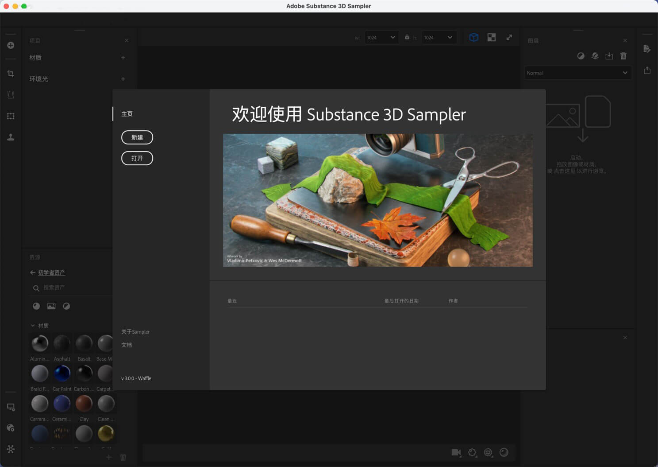Screen dimensions: 658x467
Task: Sort by 最后打开的日期 column header
Action: click(x=401, y=301)
